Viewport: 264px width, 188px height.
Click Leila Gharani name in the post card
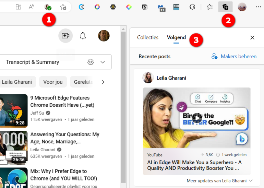171,78
